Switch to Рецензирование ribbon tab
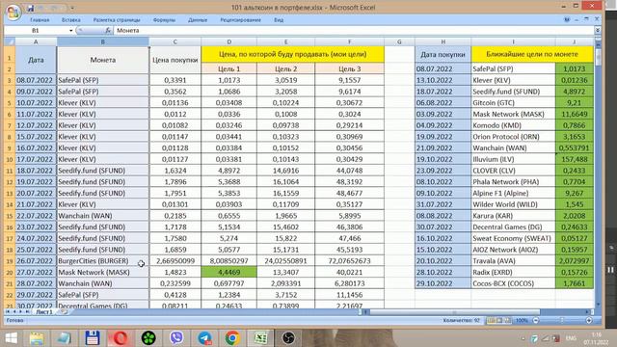Image resolution: width=617 pixels, height=347 pixels. (240, 19)
